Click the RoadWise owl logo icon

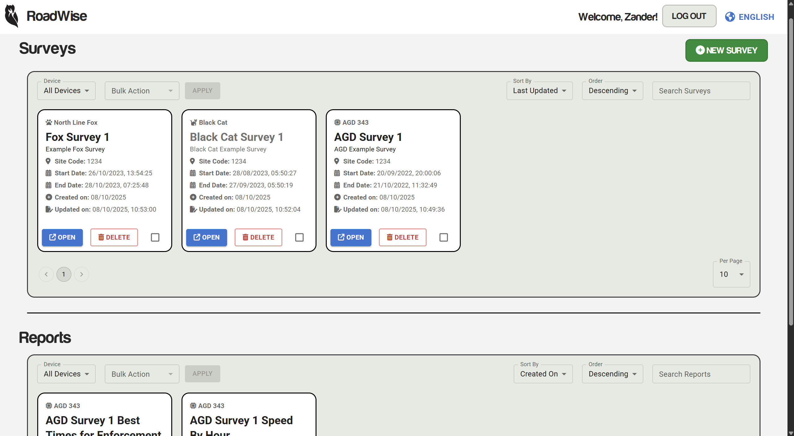click(12, 16)
